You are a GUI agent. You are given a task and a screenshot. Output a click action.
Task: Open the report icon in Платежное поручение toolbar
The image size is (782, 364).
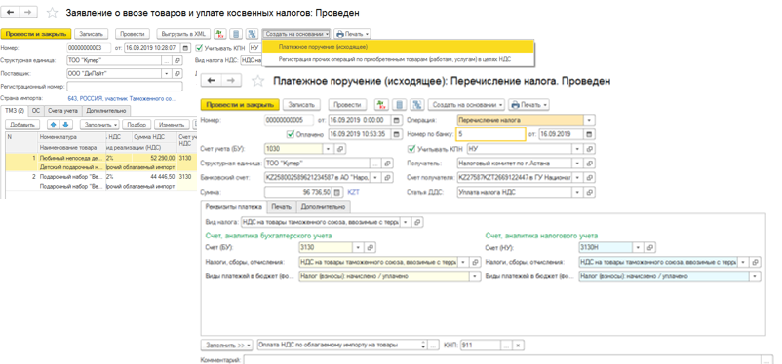(399, 105)
